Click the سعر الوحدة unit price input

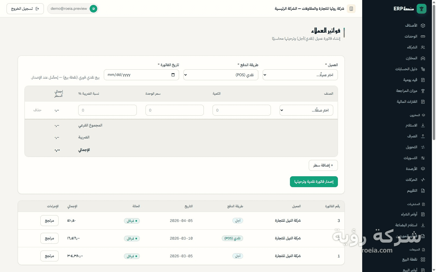tap(175, 110)
